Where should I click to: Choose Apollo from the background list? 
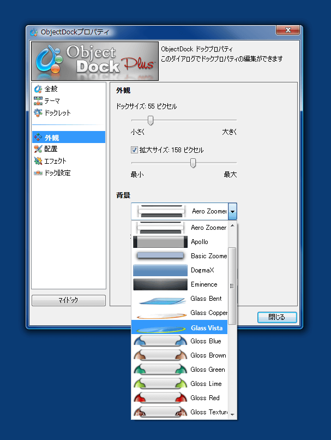200,242
